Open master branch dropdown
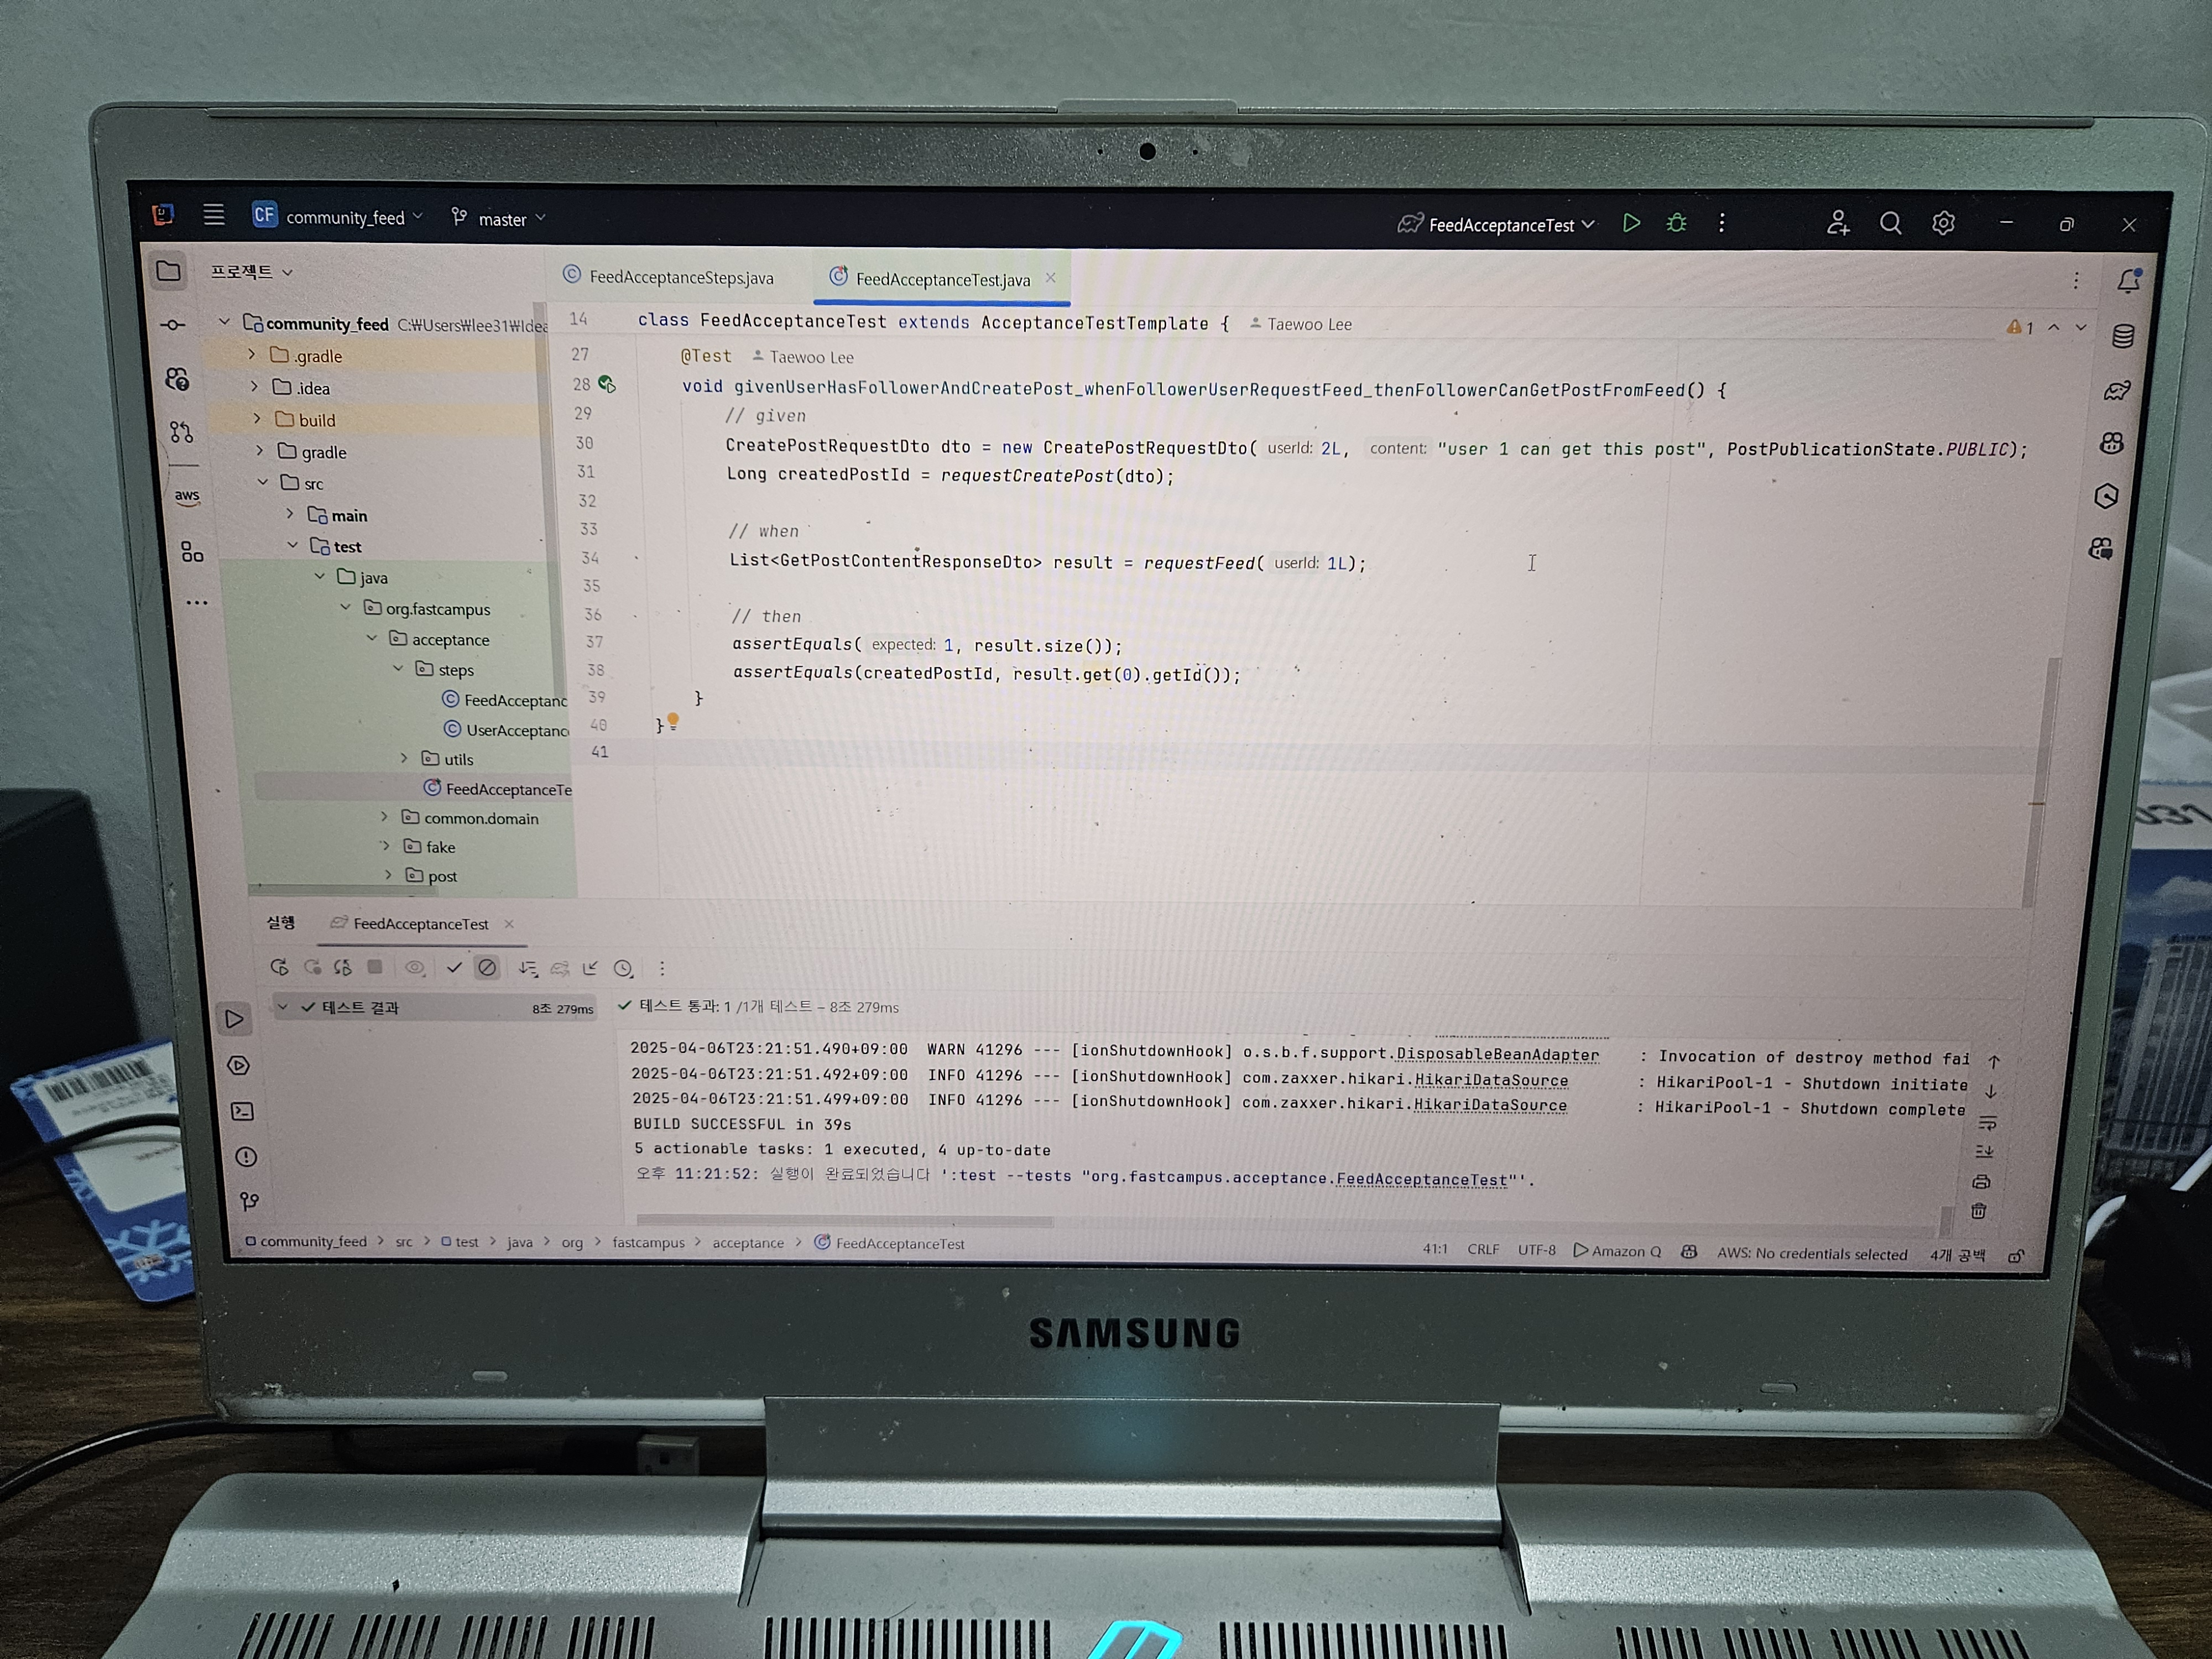This screenshot has width=2212, height=1659. [498, 219]
